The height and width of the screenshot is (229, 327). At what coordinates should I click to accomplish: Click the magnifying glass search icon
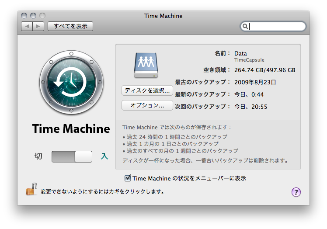245,26
